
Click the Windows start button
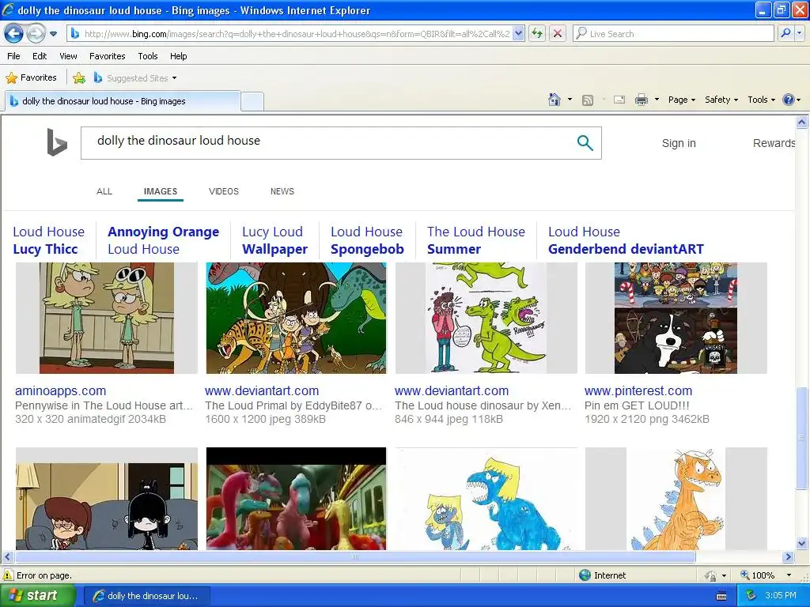38,596
